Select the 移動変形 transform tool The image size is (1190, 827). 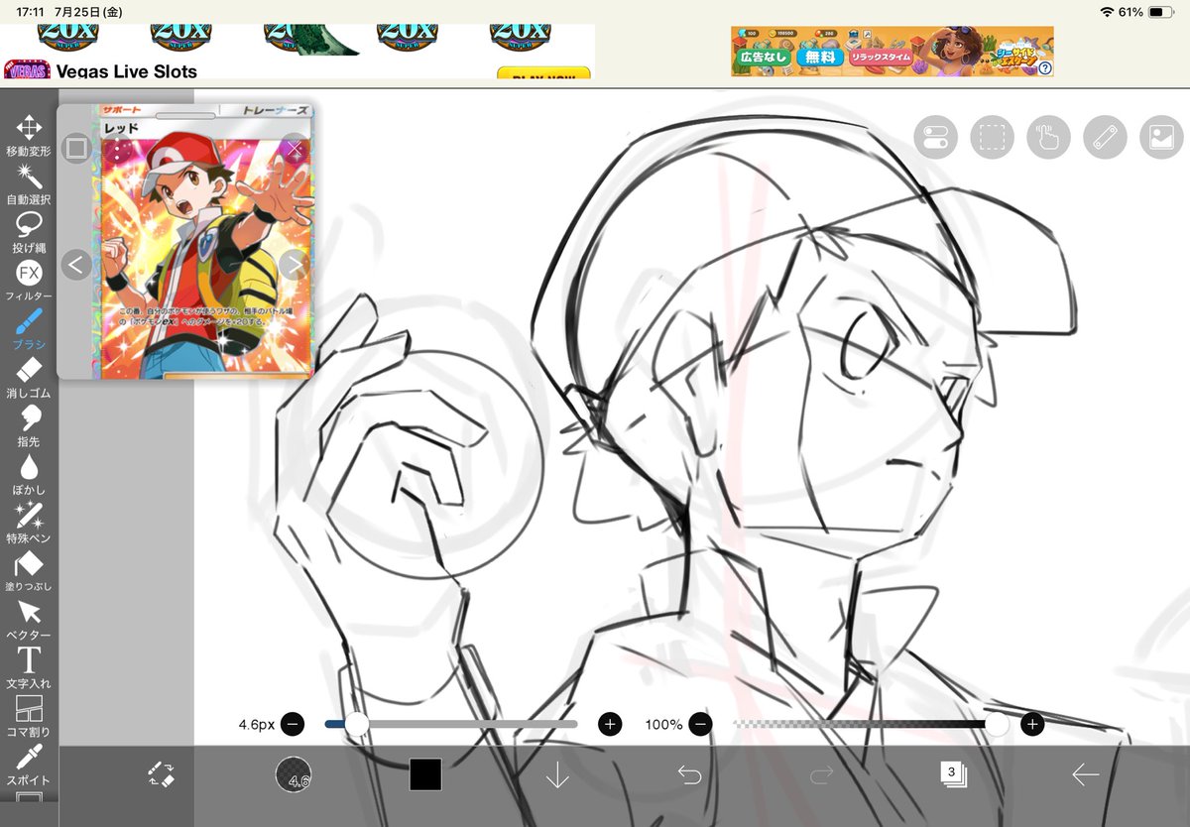[29, 135]
